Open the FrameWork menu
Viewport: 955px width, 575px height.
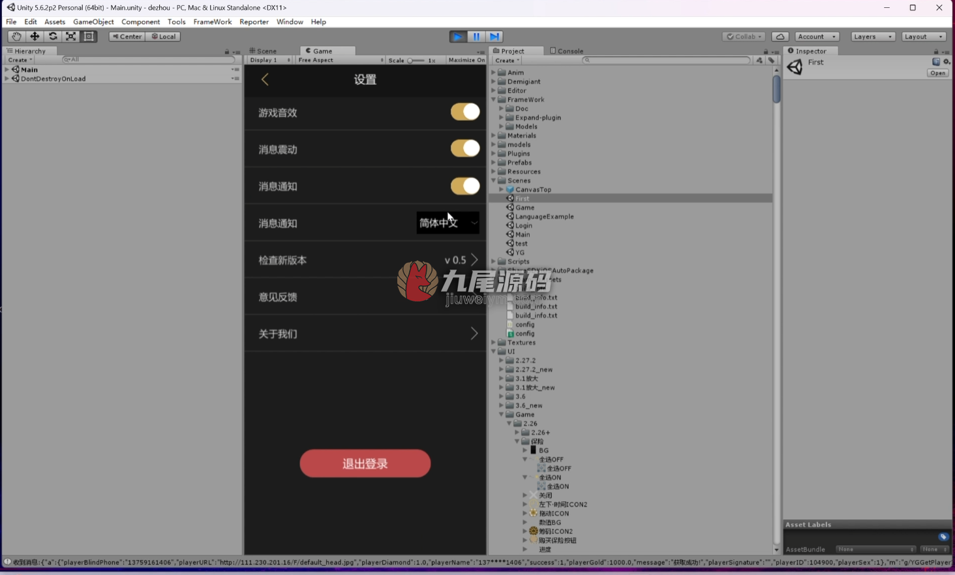213,22
